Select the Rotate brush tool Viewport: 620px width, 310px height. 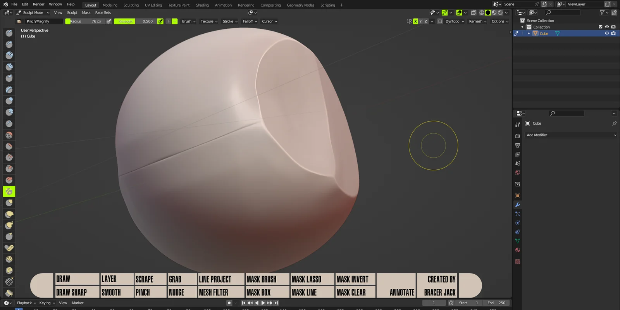pos(9,270)
